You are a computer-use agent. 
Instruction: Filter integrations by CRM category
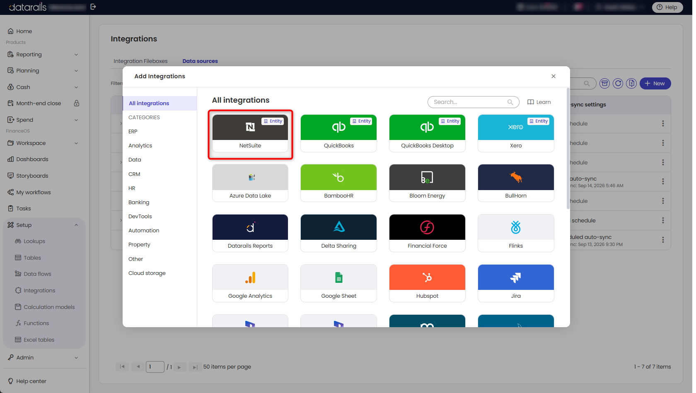pyautogui.click(x=134, y=174)
